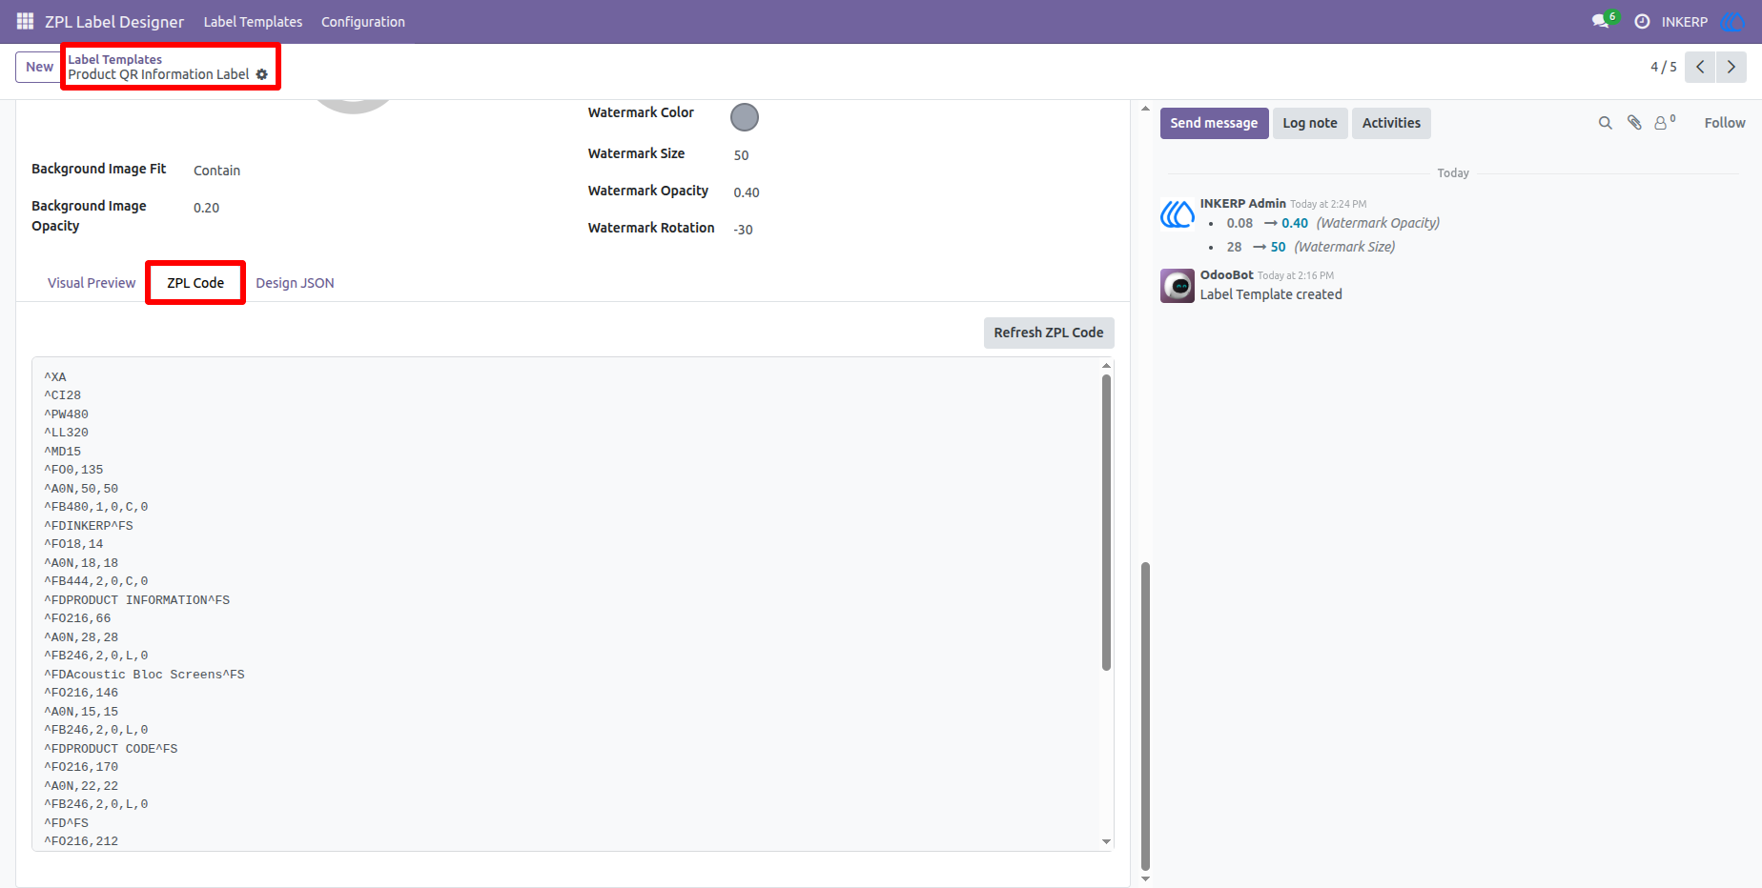Screen dimensions: 1762x888
Task: Attach files with the paperclip icon
Action: (1634, 123)
